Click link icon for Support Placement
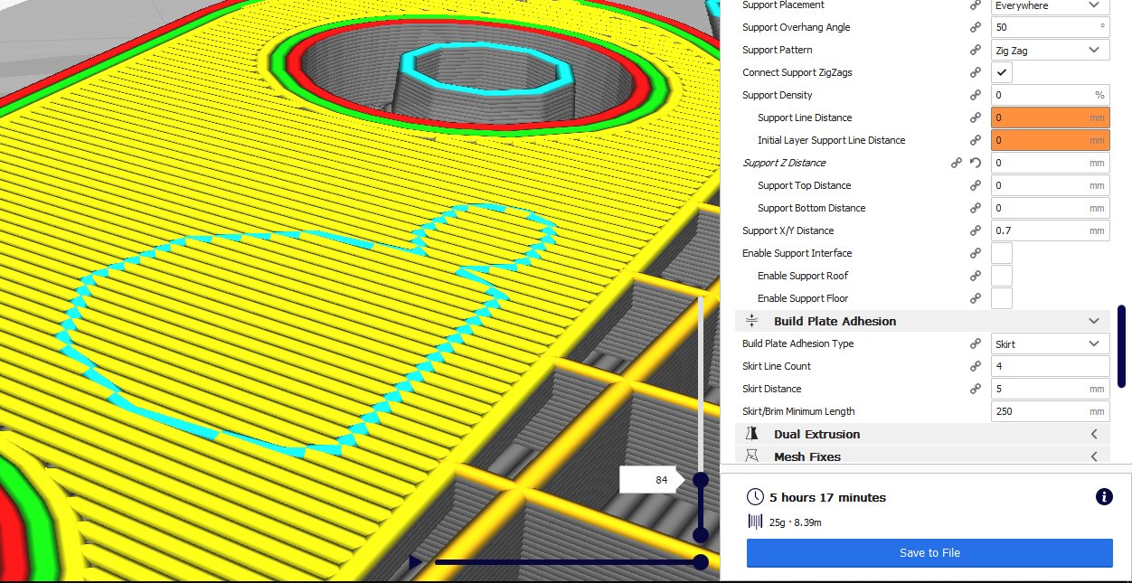 976,5
